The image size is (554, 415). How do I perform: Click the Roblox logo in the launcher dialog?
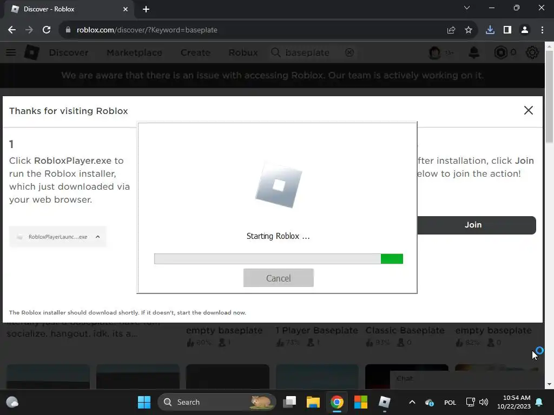tap(279, 185)
